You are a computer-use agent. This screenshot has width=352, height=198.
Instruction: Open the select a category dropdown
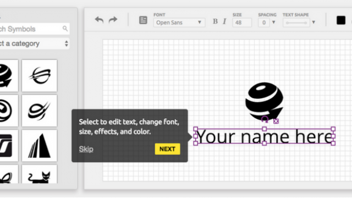(x=34, y=43)
